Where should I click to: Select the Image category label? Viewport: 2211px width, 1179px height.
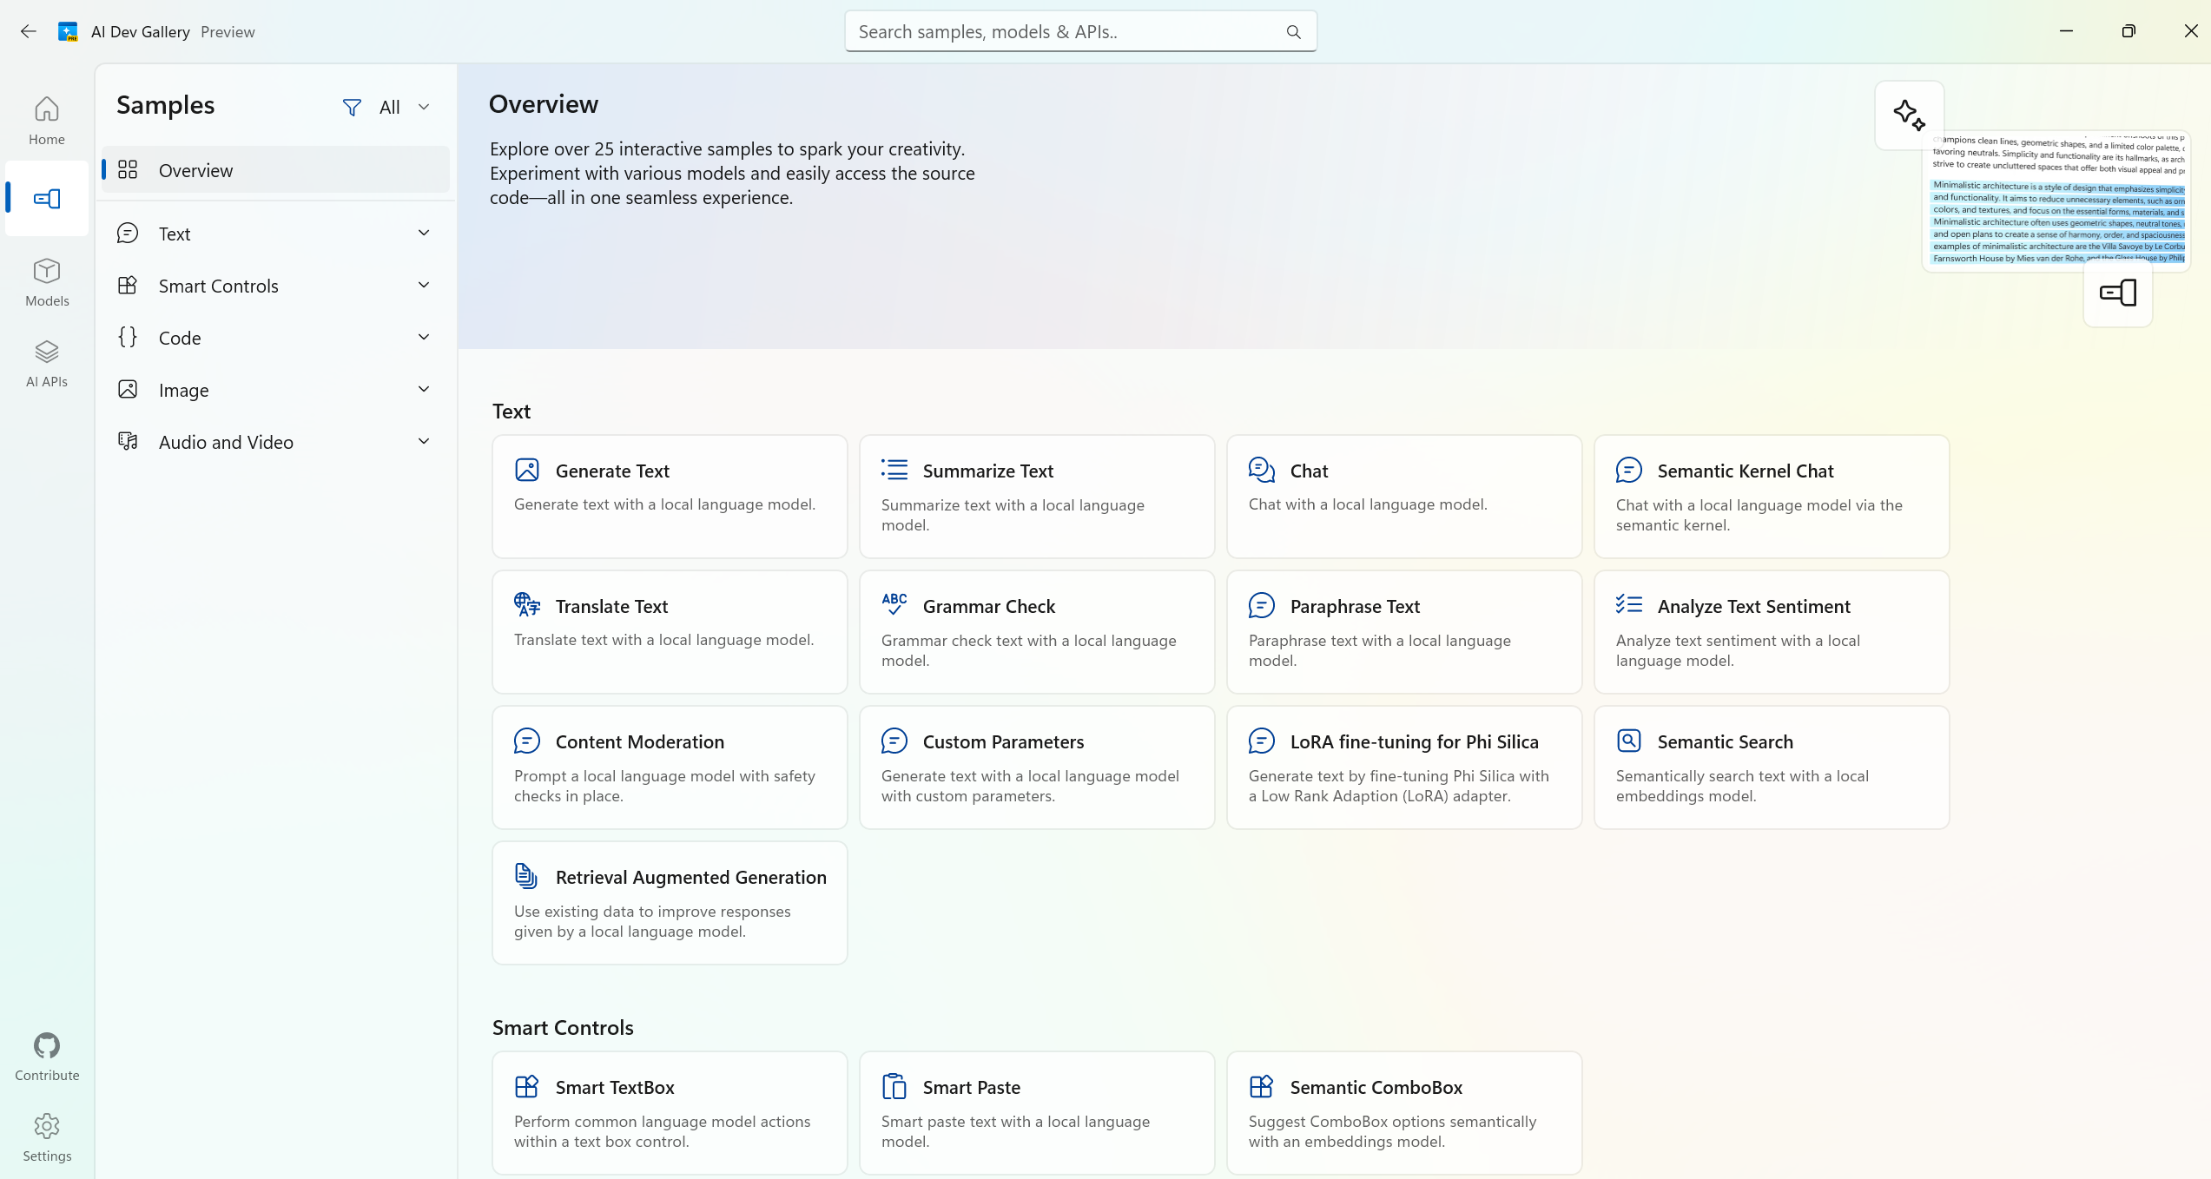coord(184,390)
